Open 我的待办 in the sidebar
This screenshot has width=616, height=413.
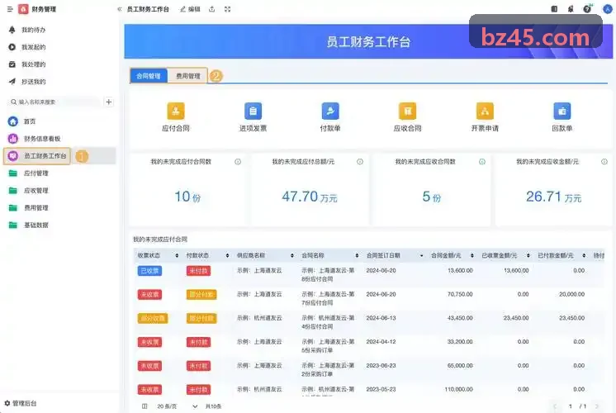33,30
